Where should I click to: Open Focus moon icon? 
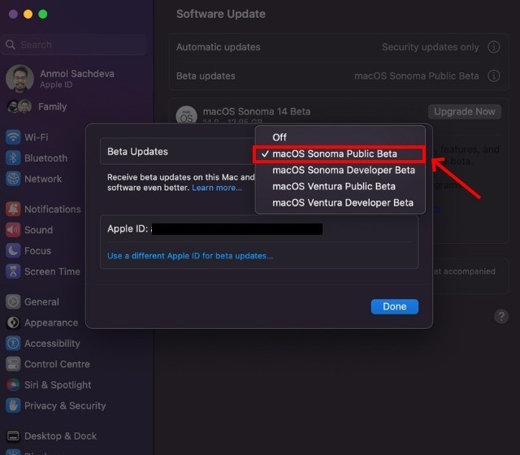point(13,250)
